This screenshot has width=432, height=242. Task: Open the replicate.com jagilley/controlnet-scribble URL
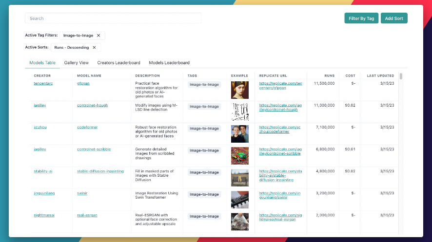pos(280,151)
